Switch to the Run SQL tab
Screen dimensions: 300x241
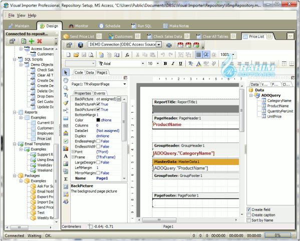(142, 26)
